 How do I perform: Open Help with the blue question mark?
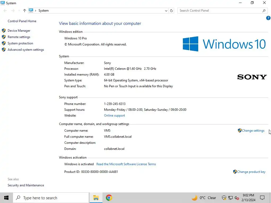[x=268, y=18]
